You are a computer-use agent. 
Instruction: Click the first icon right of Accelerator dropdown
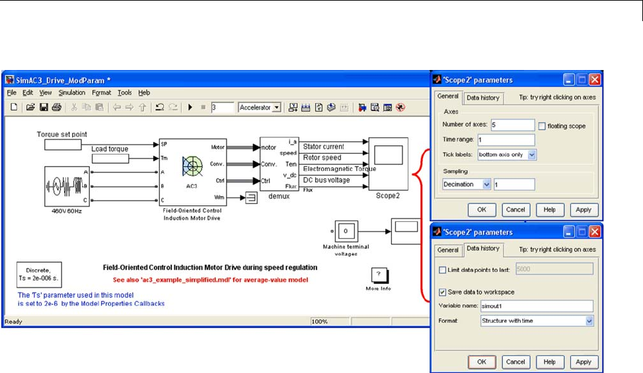click(x=293, y=107)
